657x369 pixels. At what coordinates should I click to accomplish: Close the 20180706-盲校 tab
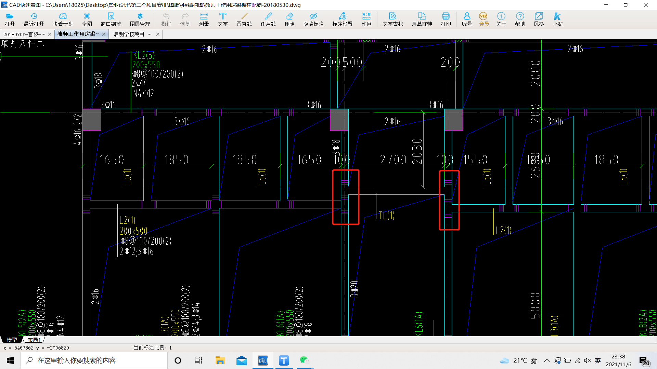coord(50,34)
